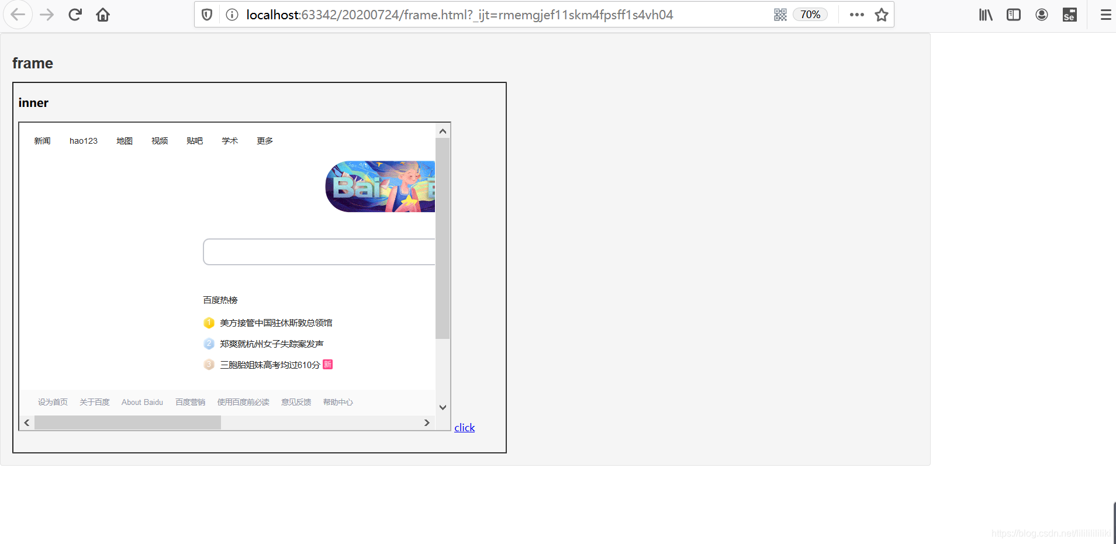
Task: Click the blue 'click' hyperlink
Action: [x=465, y=428]
